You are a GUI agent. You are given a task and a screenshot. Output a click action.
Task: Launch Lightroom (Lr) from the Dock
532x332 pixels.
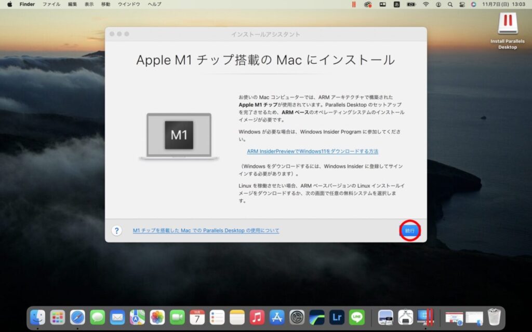tap(337, 317)
